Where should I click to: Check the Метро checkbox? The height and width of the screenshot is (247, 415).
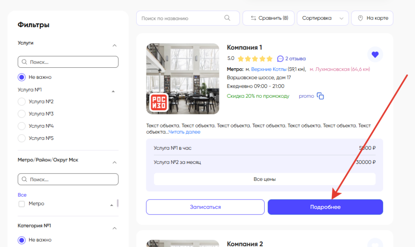pos(22,204)
